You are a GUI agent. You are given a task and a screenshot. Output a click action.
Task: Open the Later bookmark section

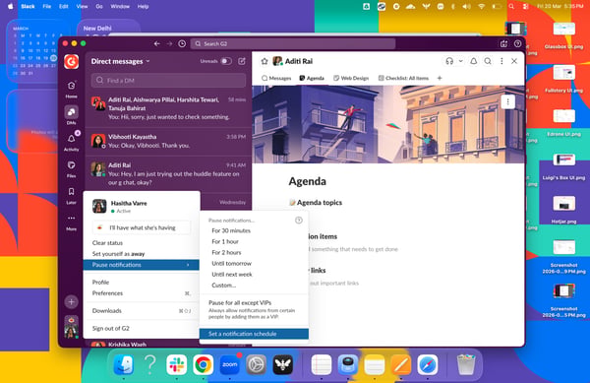(x=71, y=195)
